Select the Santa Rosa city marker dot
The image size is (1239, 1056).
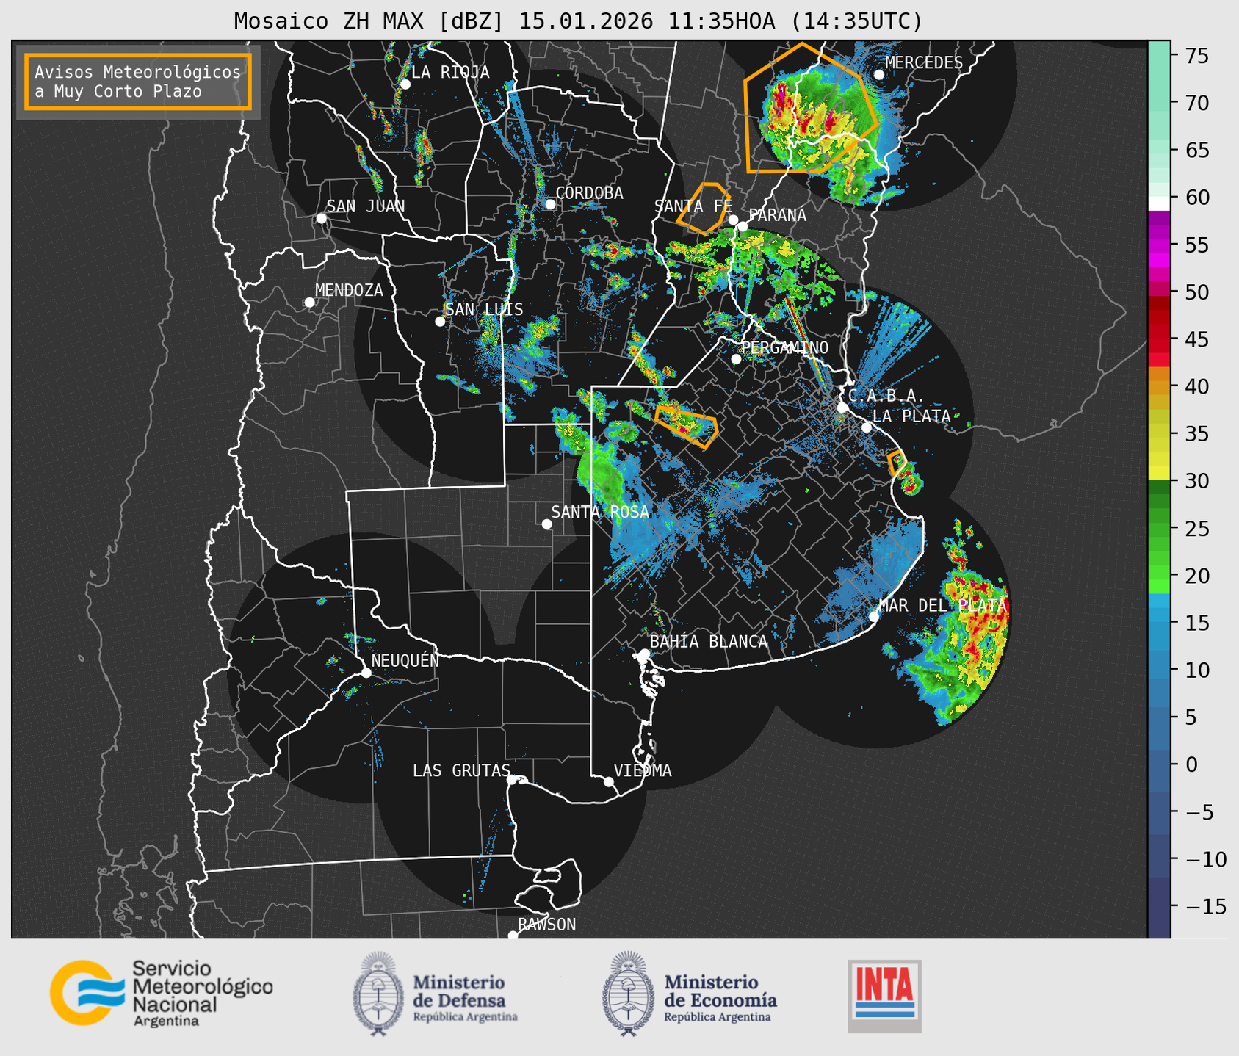tap(546, 524)
